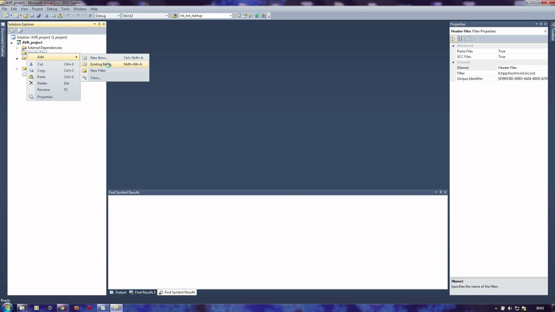Start debugging with the green play icon
The image size is (555, 312).
90,16
